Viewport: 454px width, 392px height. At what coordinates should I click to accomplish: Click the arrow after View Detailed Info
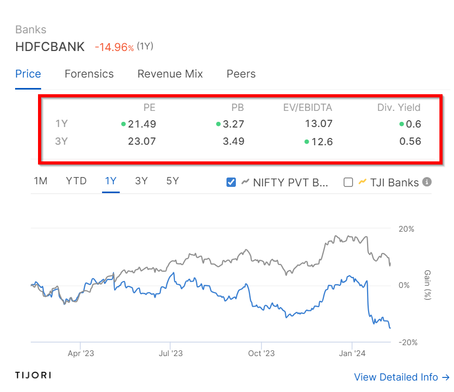pos(446,377)
